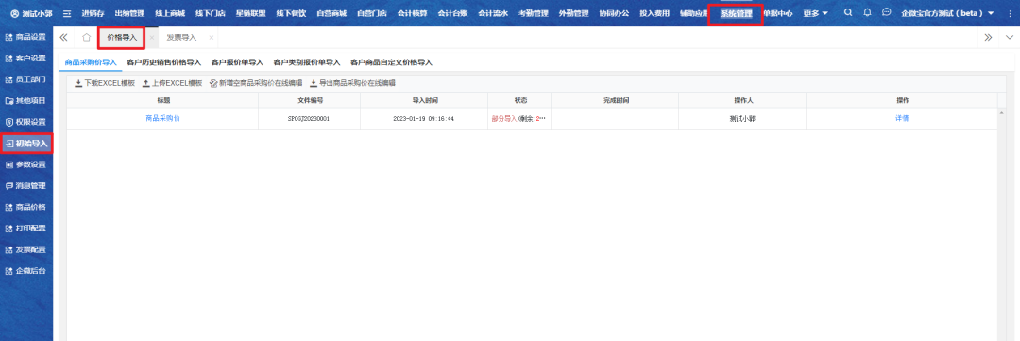The width and height of the screenshot is (1020, 341).
Task: Open the chat message bubble icon
Action: point(886,13)
